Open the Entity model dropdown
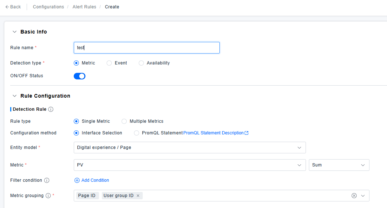This screenshot has height=208, width=387. [189, 148]
